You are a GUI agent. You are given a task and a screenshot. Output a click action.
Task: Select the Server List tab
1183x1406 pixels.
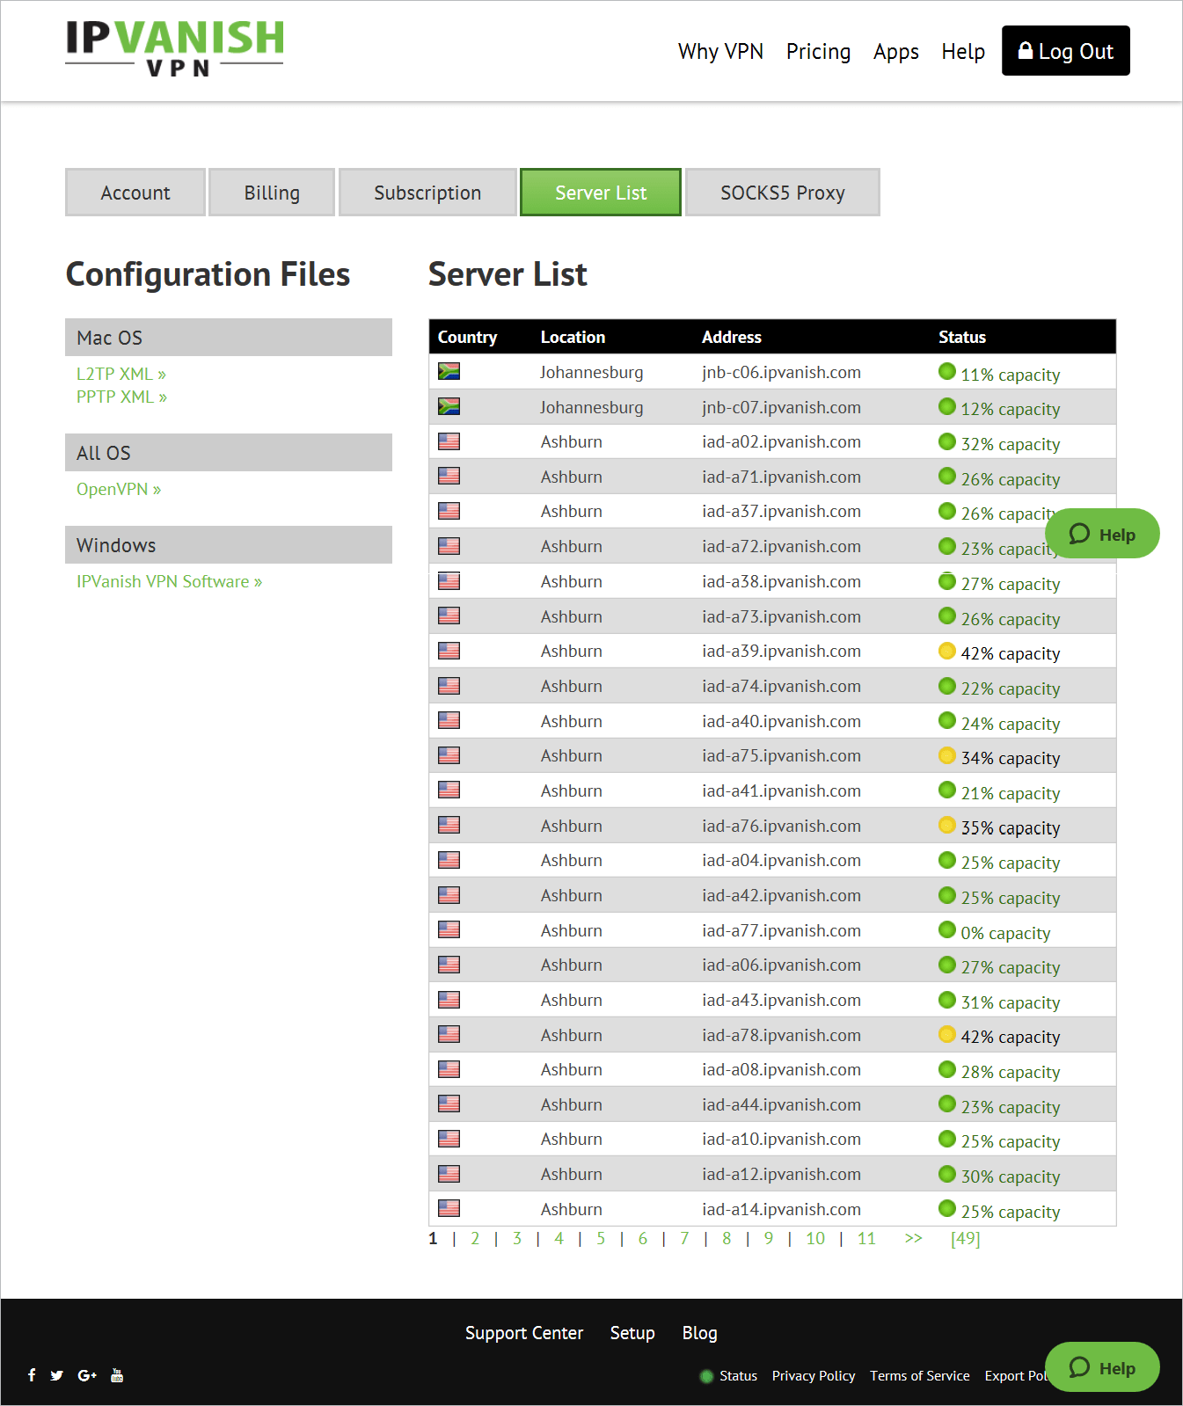601,193
